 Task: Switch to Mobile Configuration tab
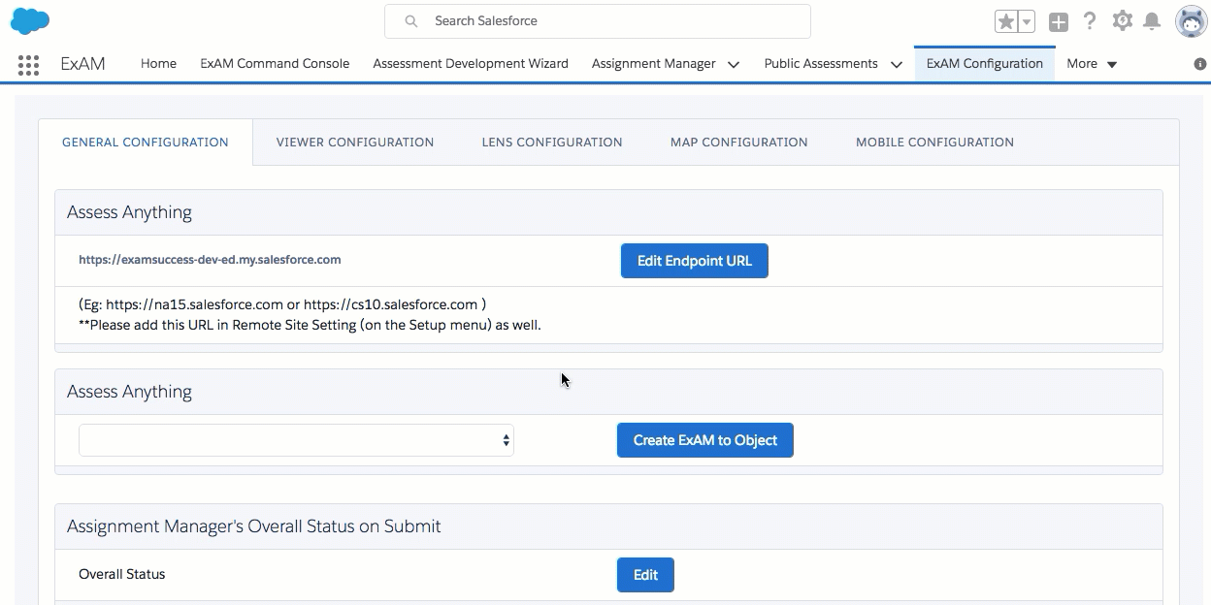(x=934, y=143)
